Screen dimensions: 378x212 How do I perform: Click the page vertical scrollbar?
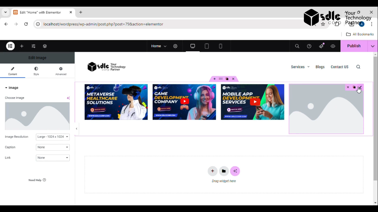(375, 119)
